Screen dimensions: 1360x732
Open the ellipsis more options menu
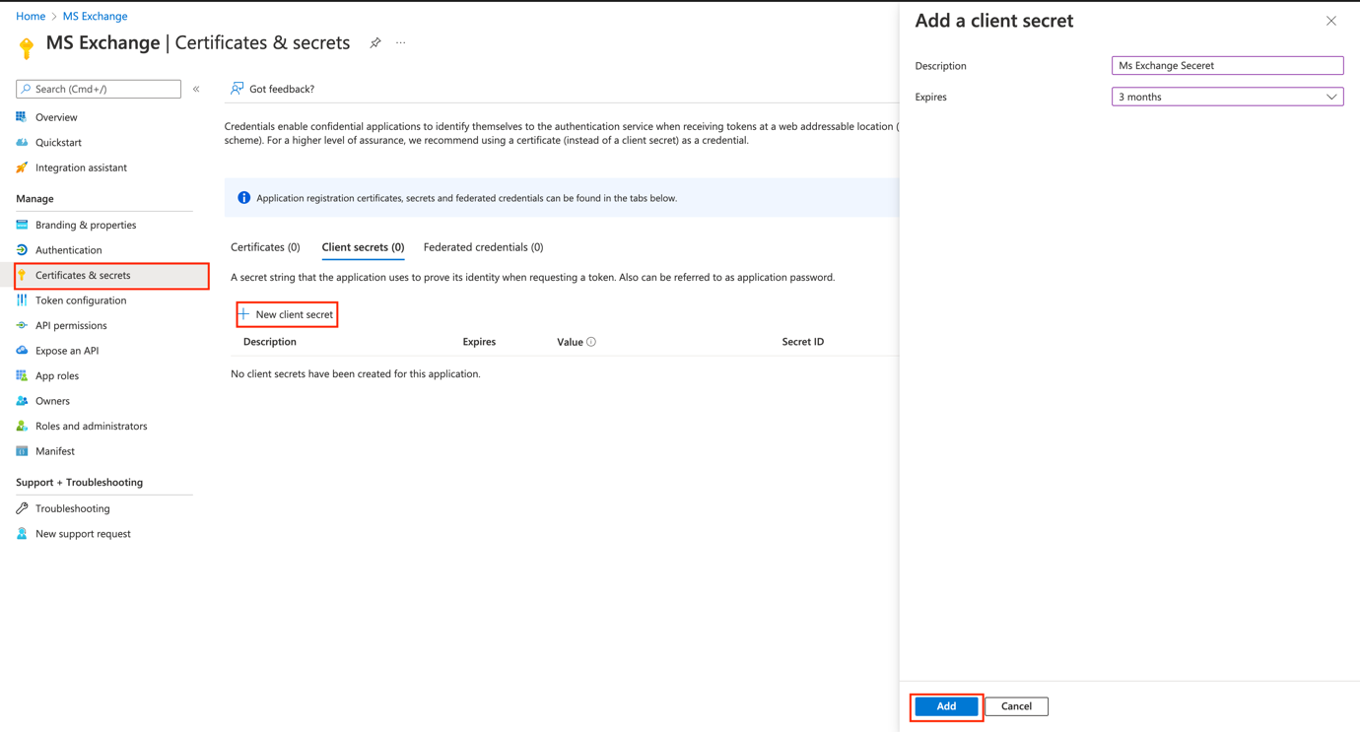tap(401, 43)
